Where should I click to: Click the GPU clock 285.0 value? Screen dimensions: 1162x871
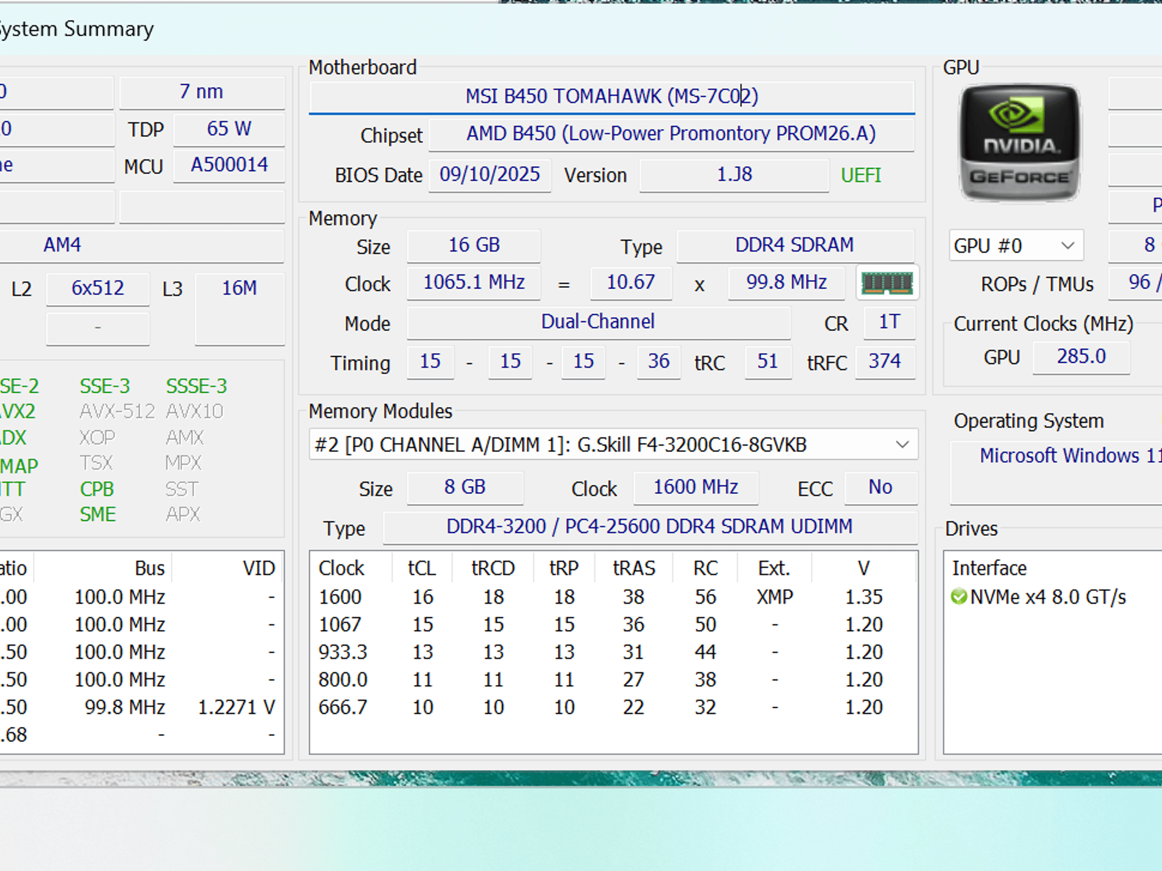tap(1081, 357)
